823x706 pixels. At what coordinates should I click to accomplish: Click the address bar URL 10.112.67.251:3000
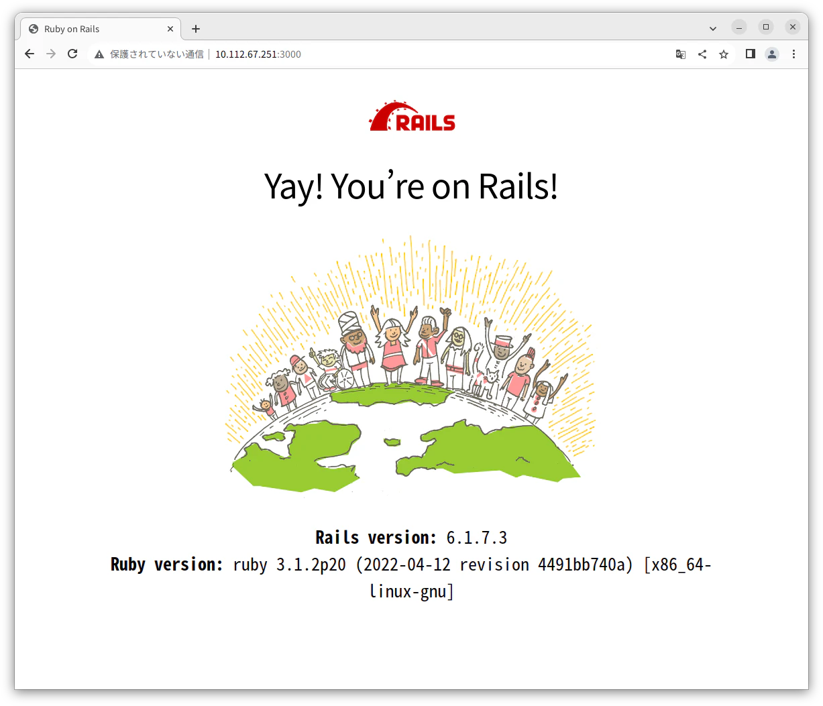[x=258, y=54]
